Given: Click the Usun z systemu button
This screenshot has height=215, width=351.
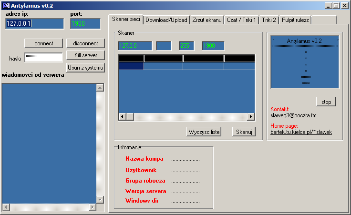Looking at the screenshot, I should (85, 67).
